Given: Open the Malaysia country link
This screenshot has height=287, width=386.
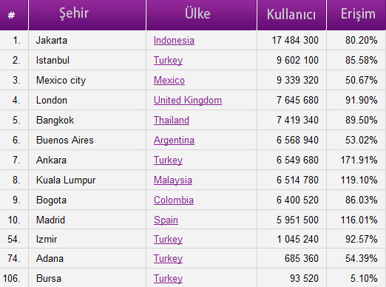Looking at the screenshot, I should (173, 180).
